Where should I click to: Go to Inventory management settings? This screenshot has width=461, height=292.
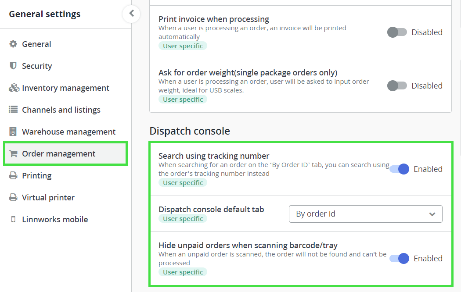pyautogui.click(x=65, y=88)
